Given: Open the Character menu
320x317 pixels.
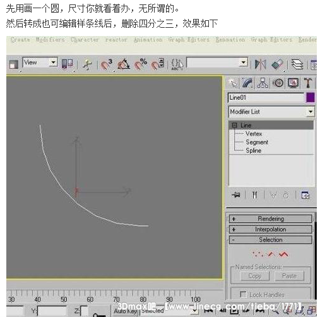Looking at the screenshot, I should coord(85,40).
